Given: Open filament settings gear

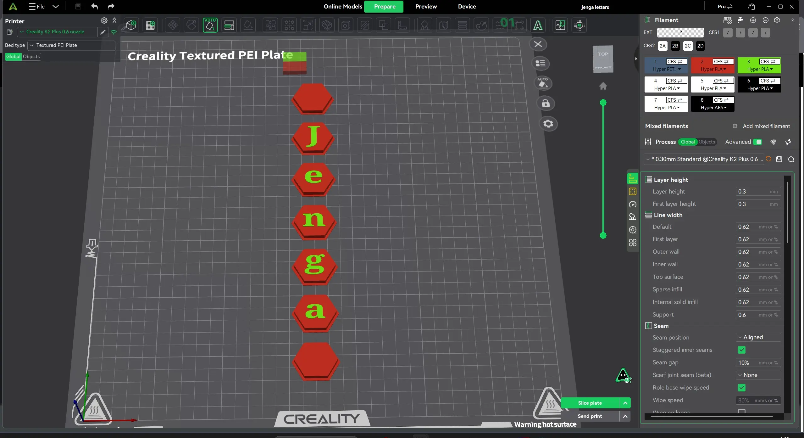Looking at the screenshot, I should (777, 20).
